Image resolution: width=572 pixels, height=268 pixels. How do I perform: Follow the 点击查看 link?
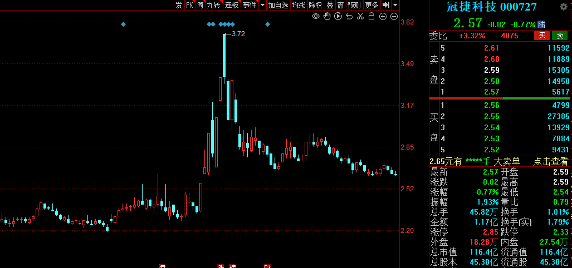tap(551, 161)
